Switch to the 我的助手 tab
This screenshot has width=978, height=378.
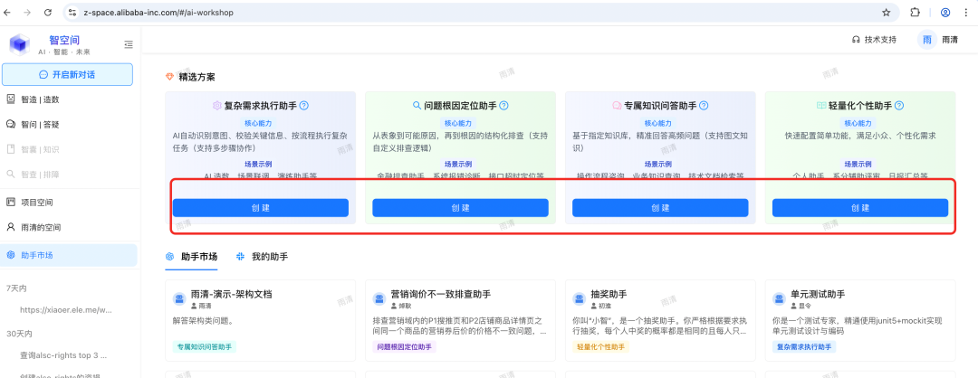[263, 257]
